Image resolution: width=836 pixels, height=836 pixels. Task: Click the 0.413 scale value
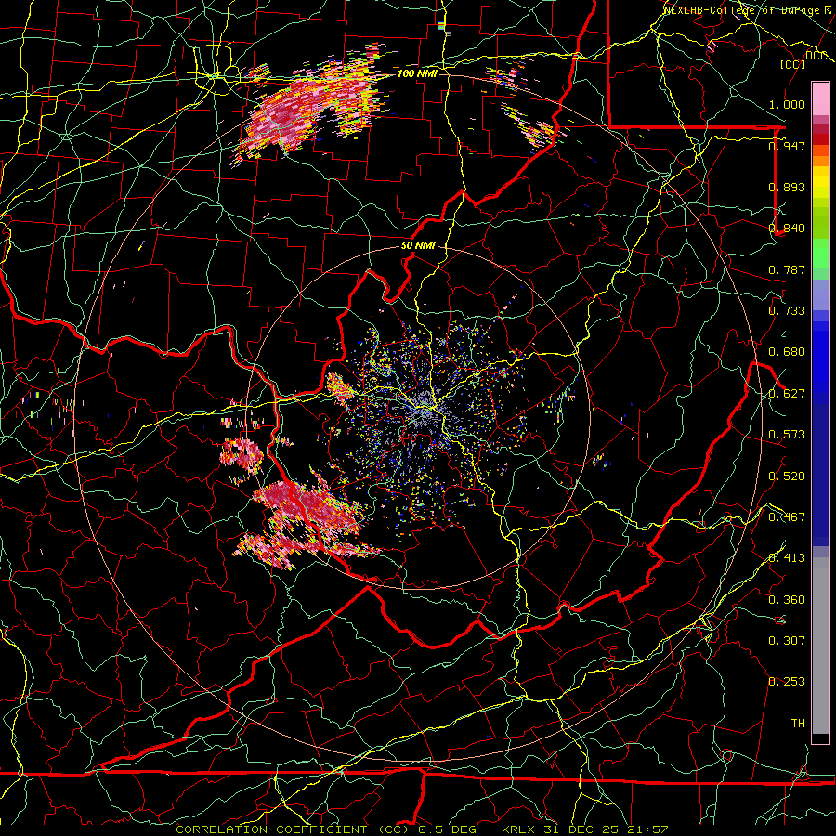pos(787,558)
